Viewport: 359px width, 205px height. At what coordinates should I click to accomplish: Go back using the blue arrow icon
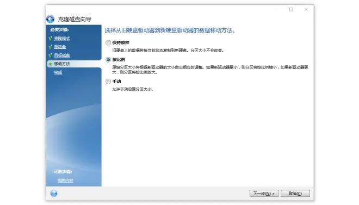click(x=51, y=19)
